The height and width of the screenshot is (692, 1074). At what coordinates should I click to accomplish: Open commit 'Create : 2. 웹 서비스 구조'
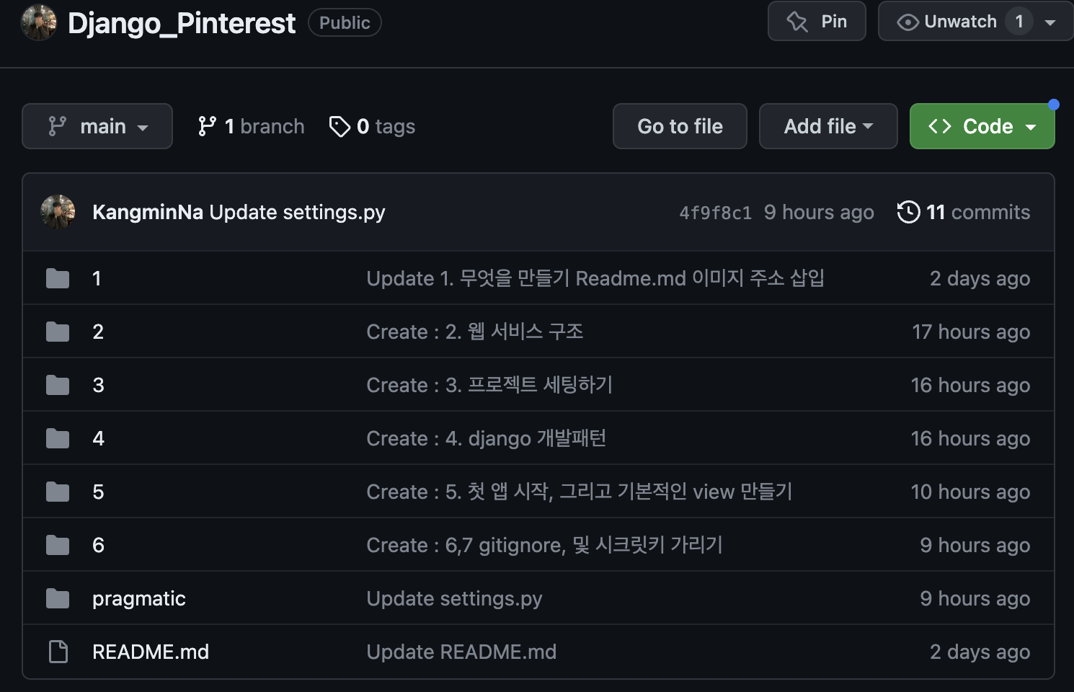pyautogui.click(x=475, y=332)
